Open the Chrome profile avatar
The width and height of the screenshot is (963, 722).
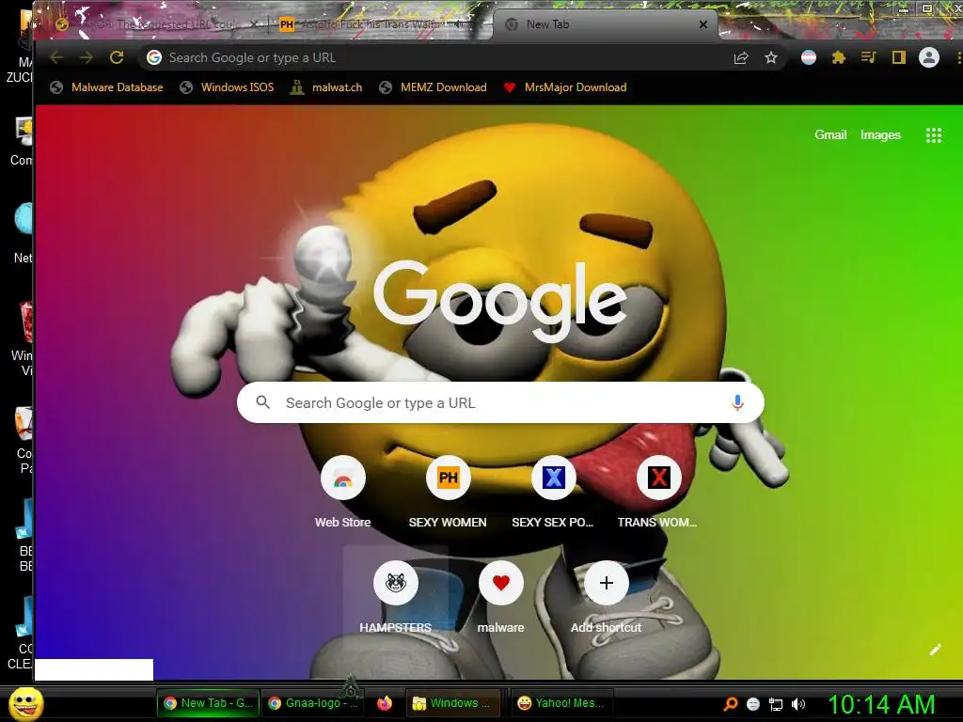point(928,57)
